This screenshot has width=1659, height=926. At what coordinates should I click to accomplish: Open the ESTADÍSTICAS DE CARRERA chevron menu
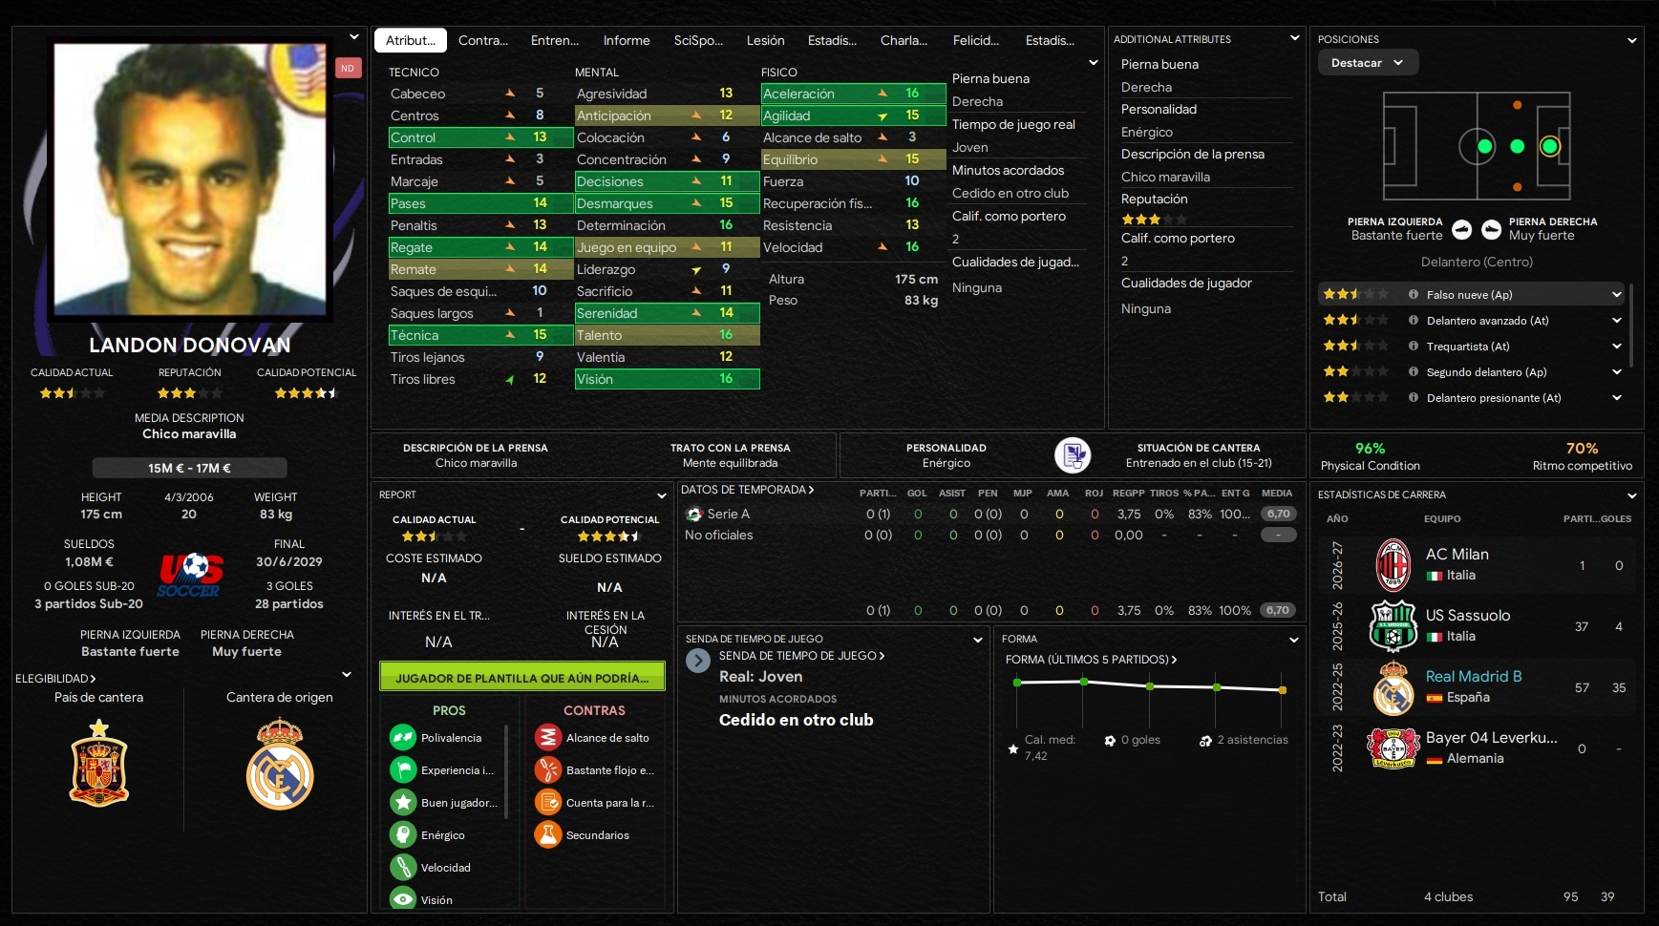[1632, 495]
